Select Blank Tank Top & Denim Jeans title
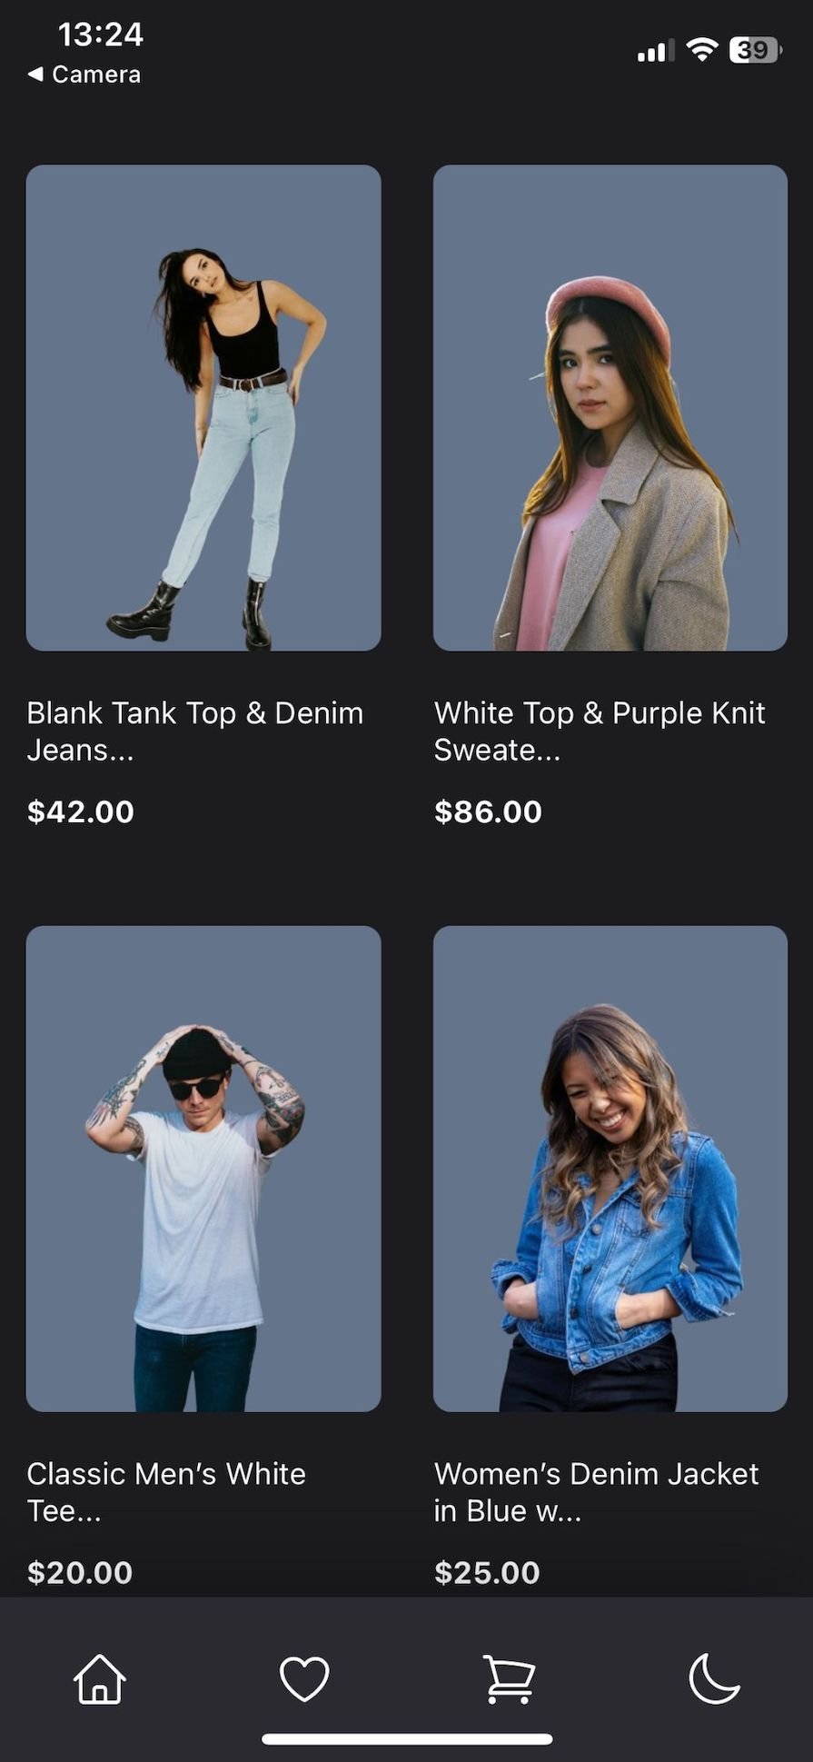This screenshot has width=813, height=1762. (195, 732)
